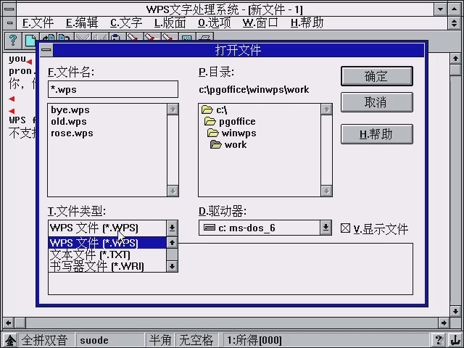Click 半角 in status bar
The width and height of the screenshot is (464, 348).
tap(160, 340)
